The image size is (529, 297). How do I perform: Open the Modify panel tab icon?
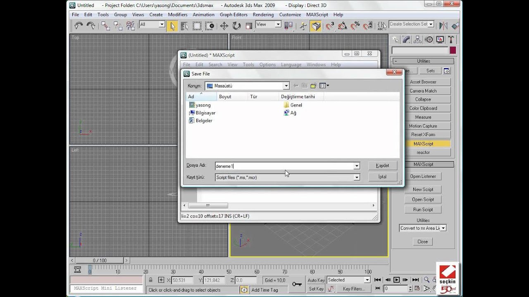click(407, 40)
